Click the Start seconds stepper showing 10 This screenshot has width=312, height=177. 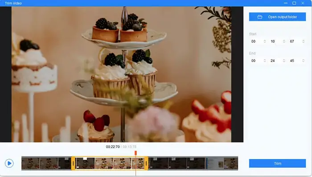click(284, 41)
